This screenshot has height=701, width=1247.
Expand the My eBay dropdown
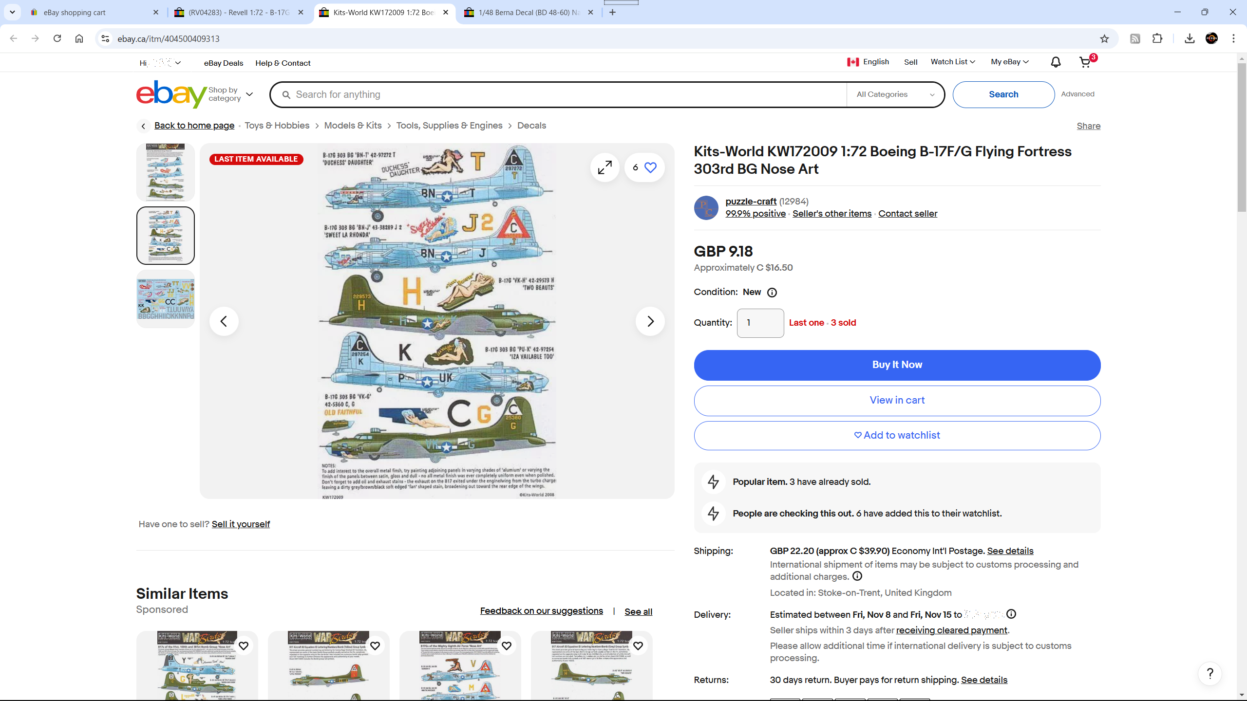tap(1009, 62)
